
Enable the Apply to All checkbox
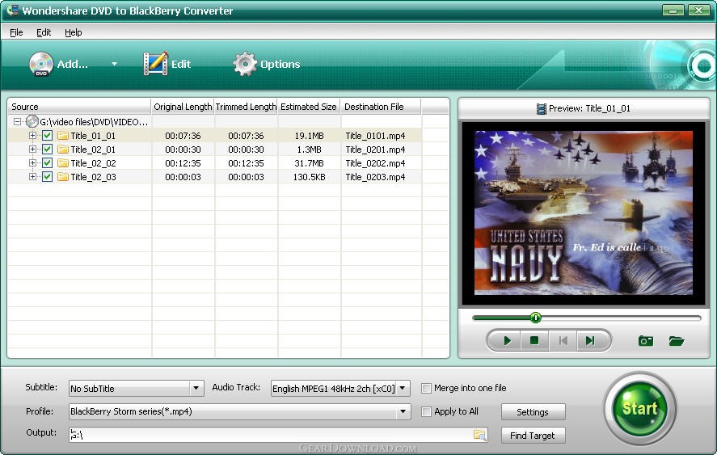click(x=426, y=411)
